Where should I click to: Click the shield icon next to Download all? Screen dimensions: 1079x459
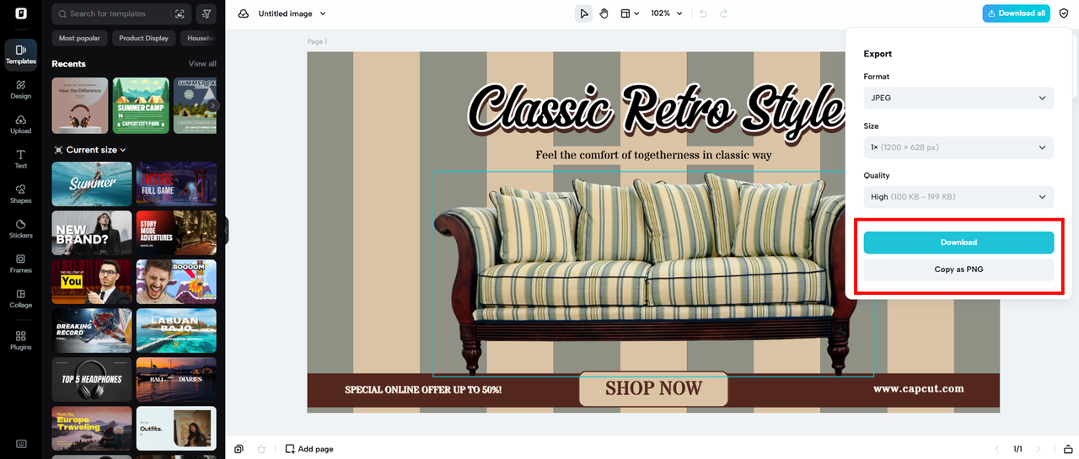1064,13
